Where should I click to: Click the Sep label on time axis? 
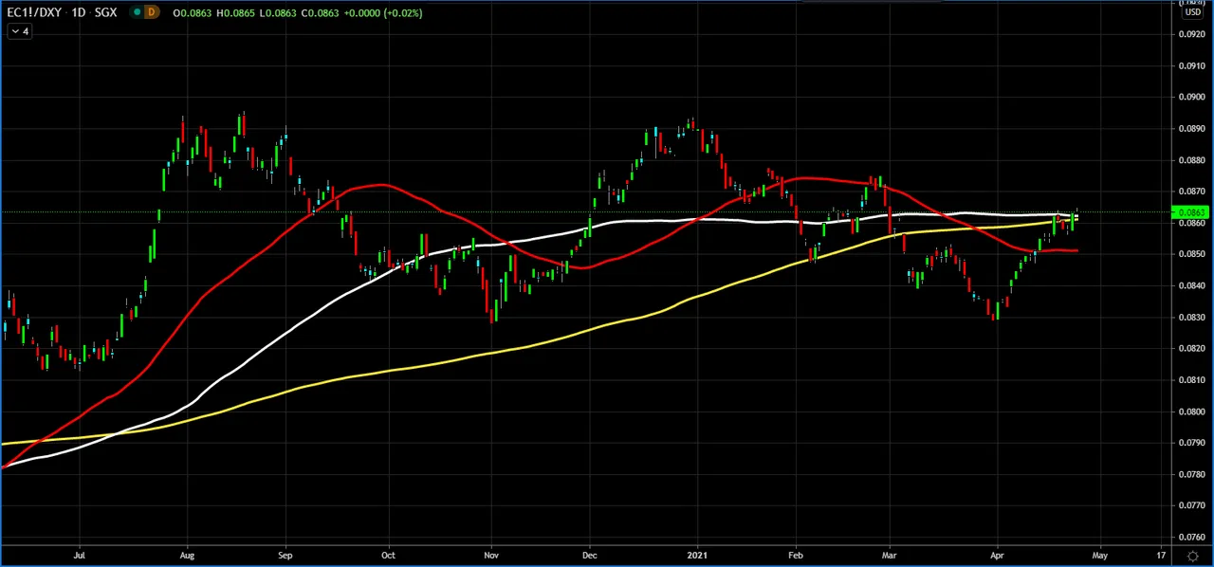pos(285,555)
